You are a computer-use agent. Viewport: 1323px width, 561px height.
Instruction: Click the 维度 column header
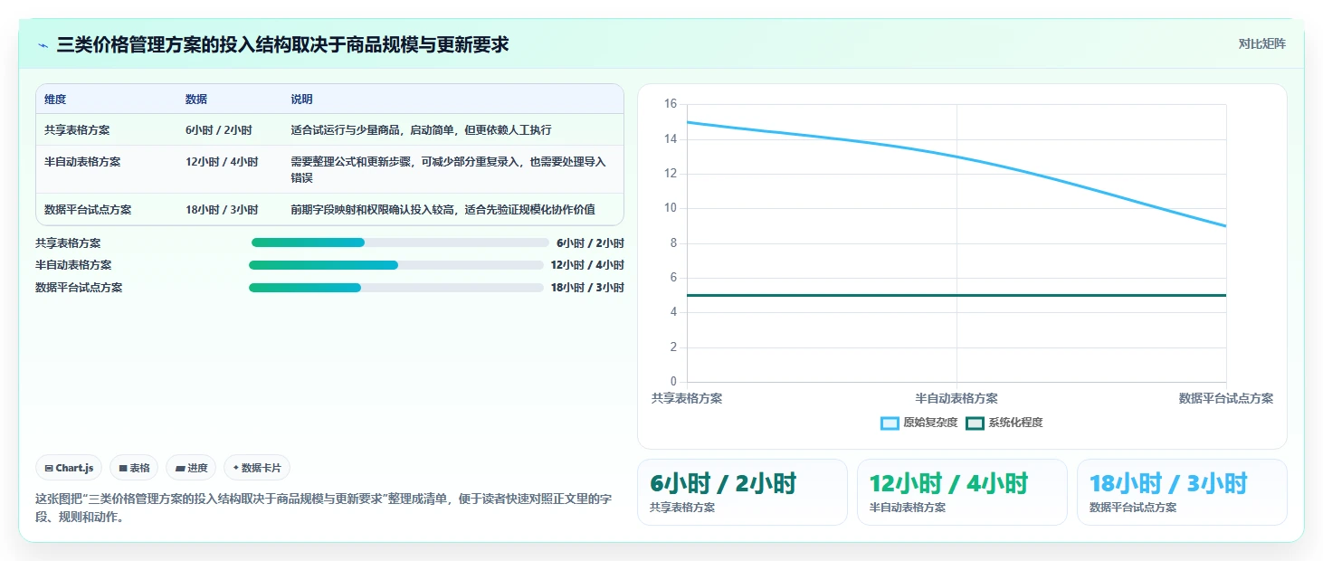[x=55, y=100]
